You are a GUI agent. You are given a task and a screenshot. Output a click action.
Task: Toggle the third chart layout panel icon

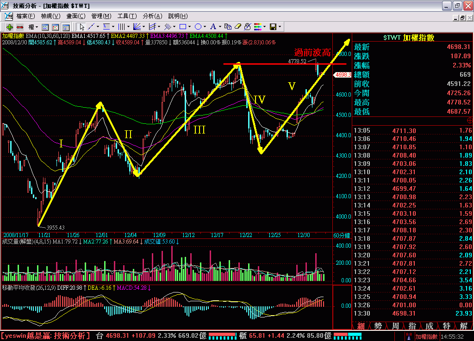click(66, 27)
